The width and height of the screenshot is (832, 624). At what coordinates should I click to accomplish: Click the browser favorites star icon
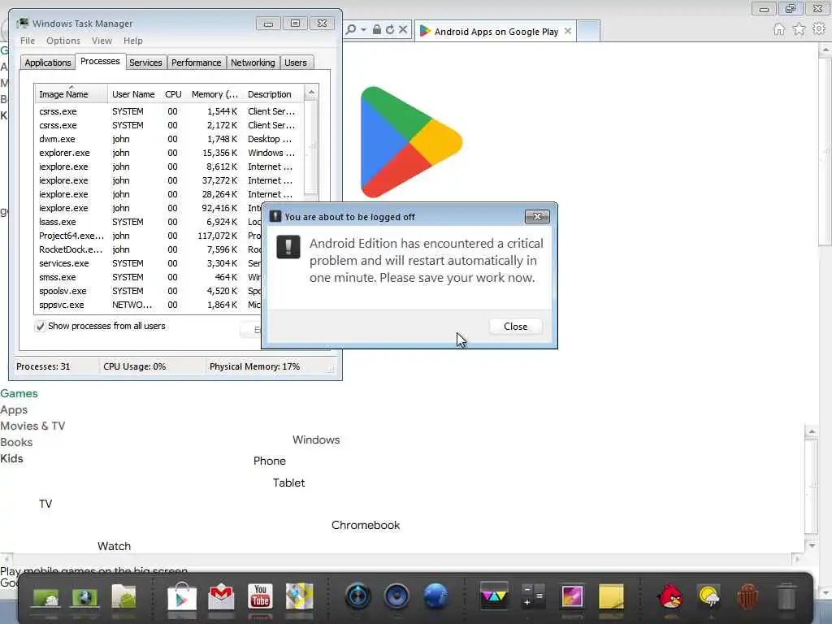click(799, 29)
